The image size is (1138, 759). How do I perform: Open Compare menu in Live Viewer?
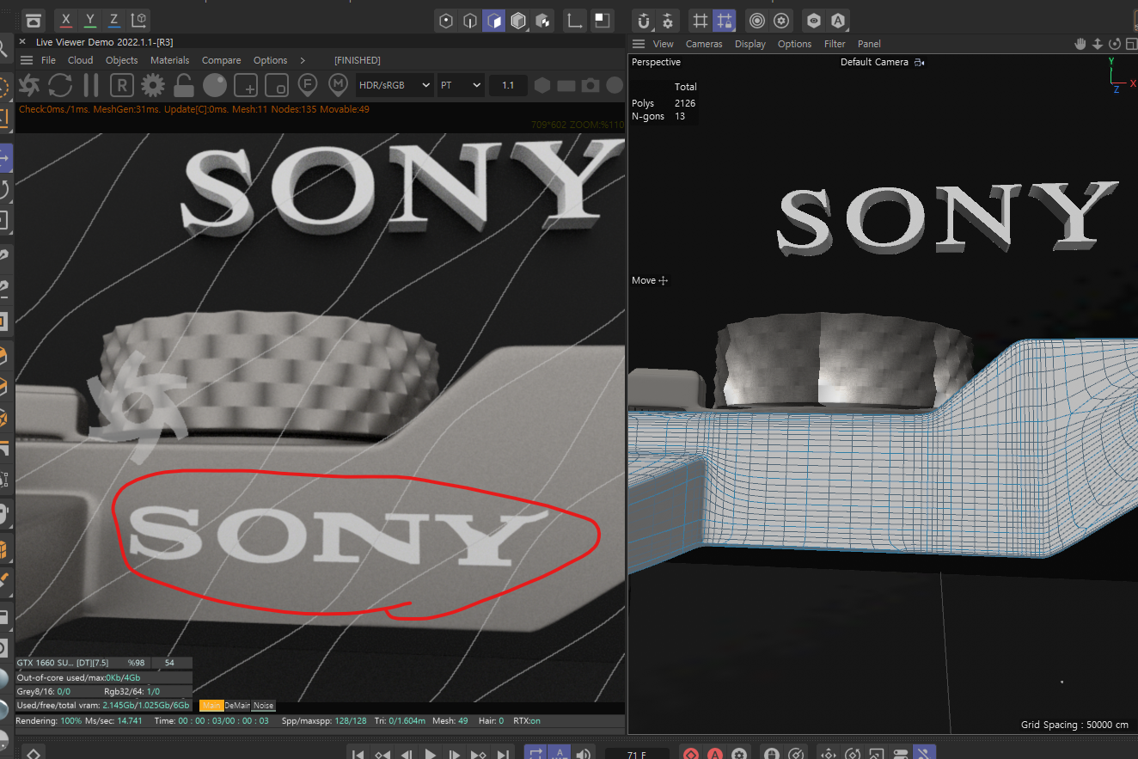click(221, 60)
